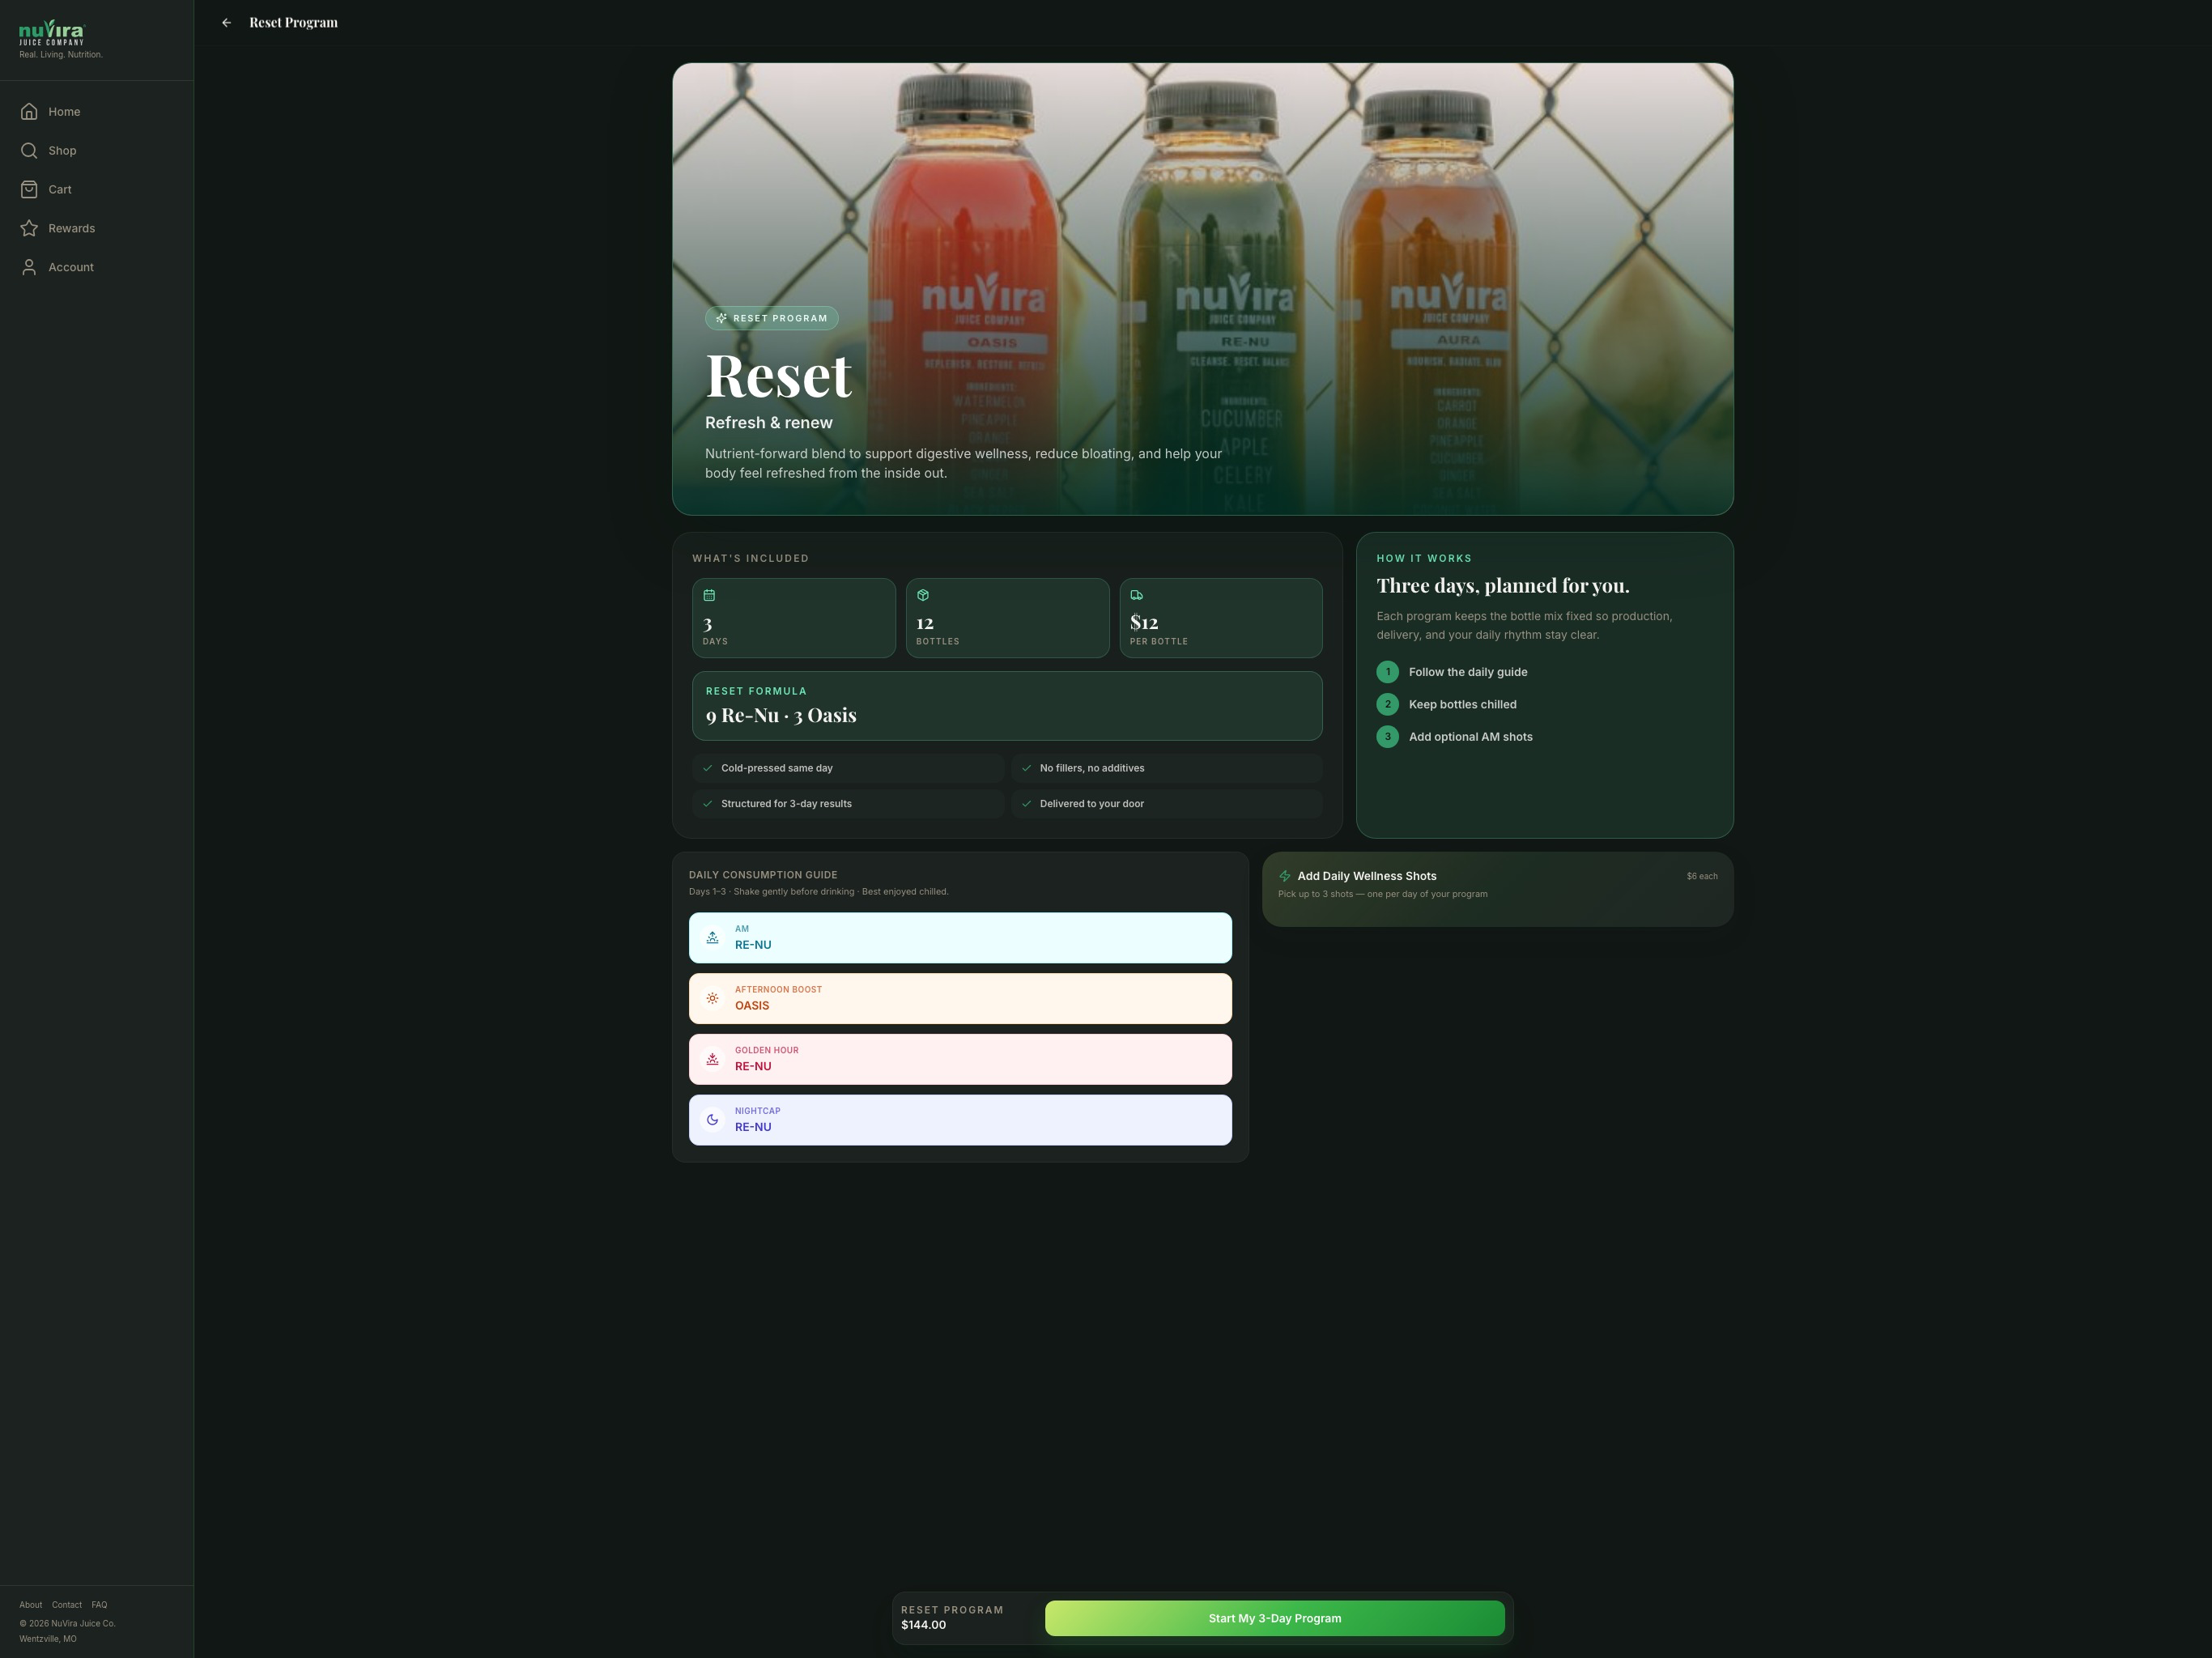2212x1658 pixels.
Task: Select the Golden Hour Re-Nu row
Action: click(960, 1059)
